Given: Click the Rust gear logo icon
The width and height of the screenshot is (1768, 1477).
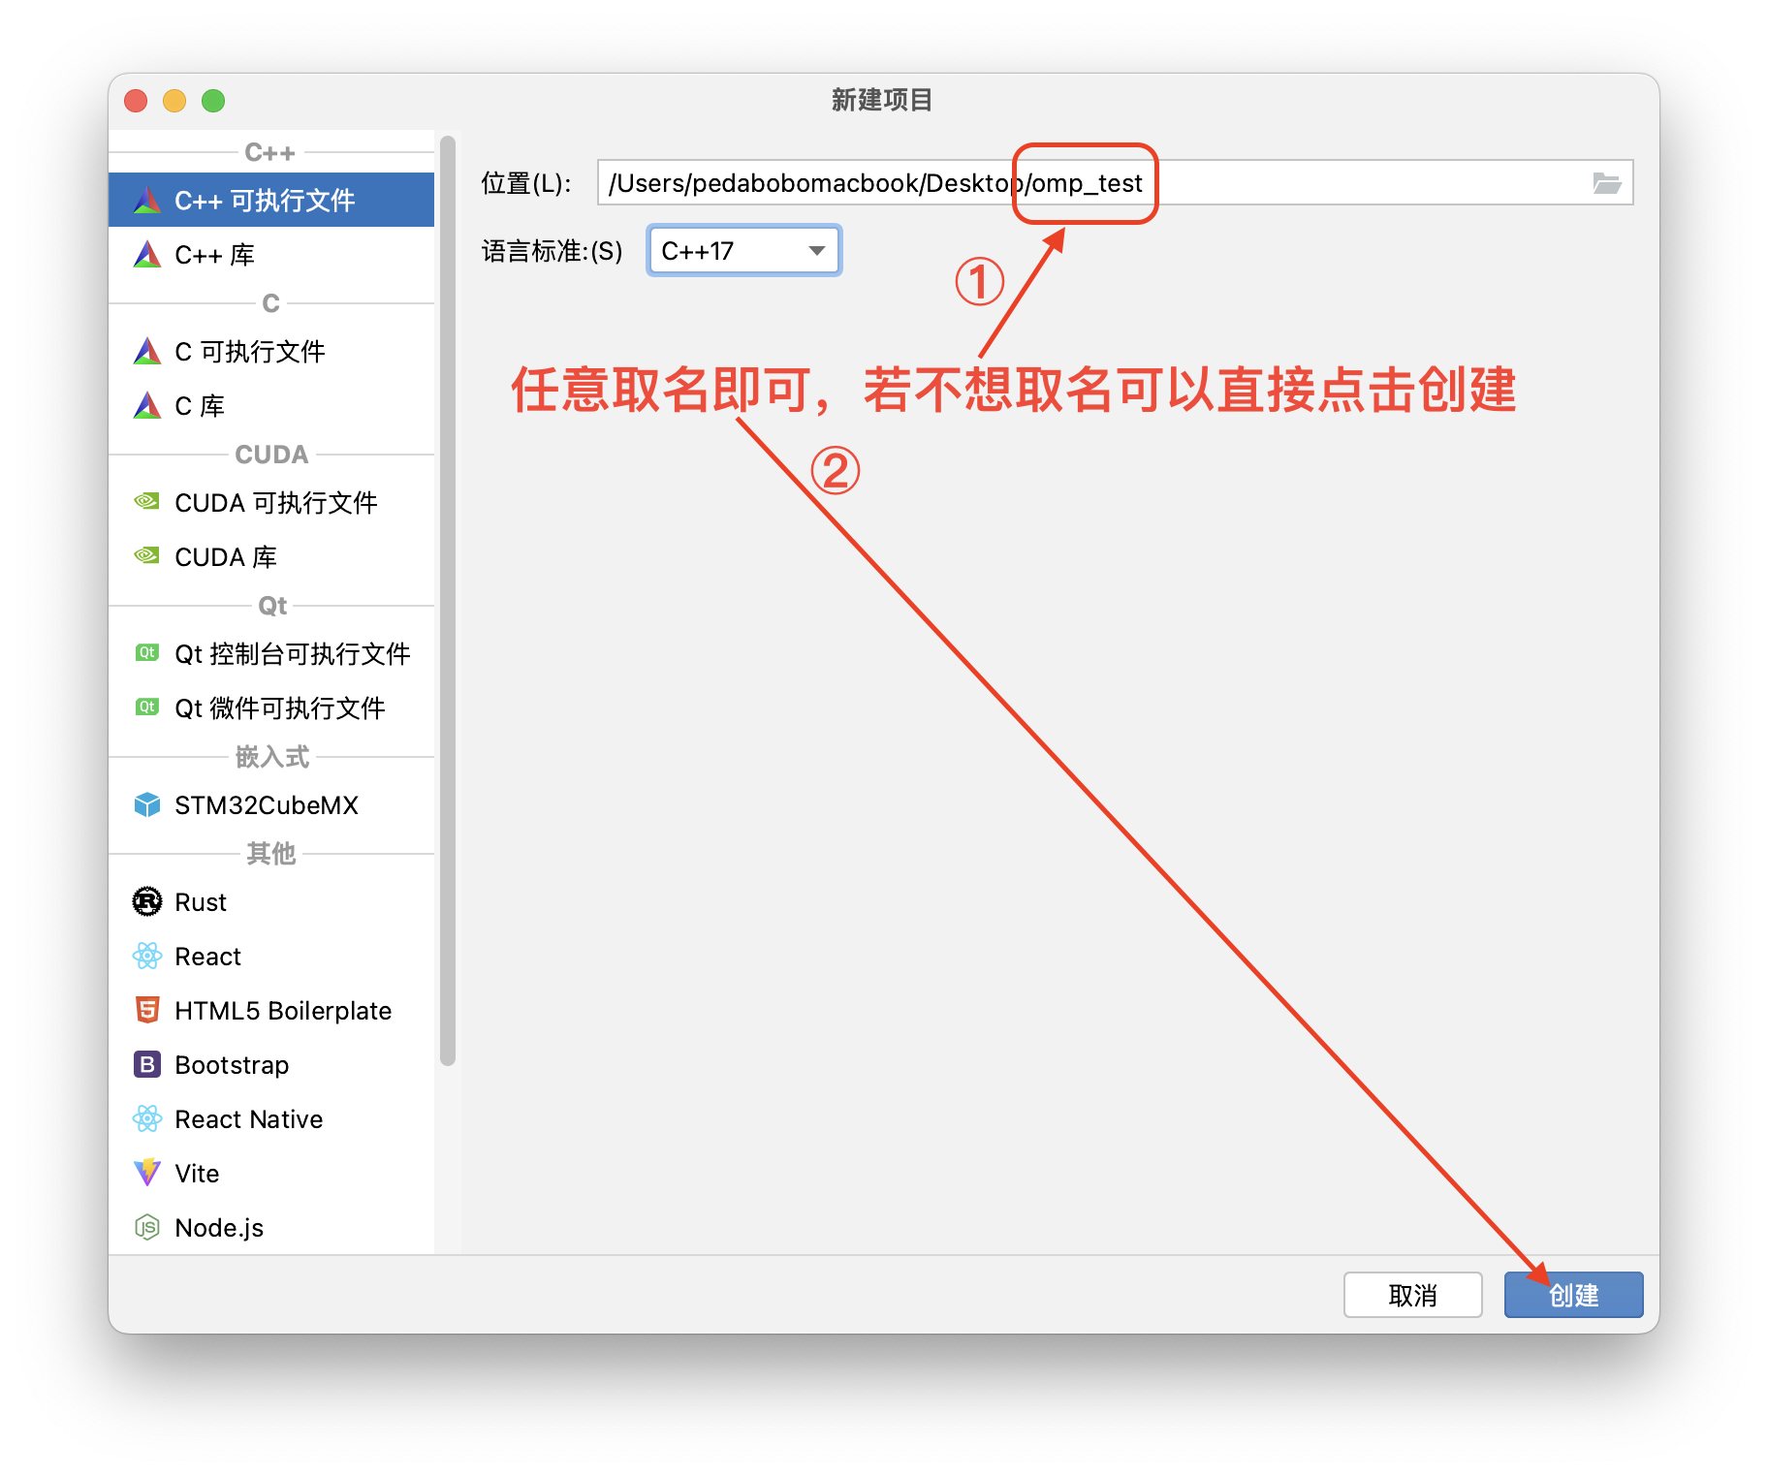Looking at the screenshot, I should [x=147, y=901].
